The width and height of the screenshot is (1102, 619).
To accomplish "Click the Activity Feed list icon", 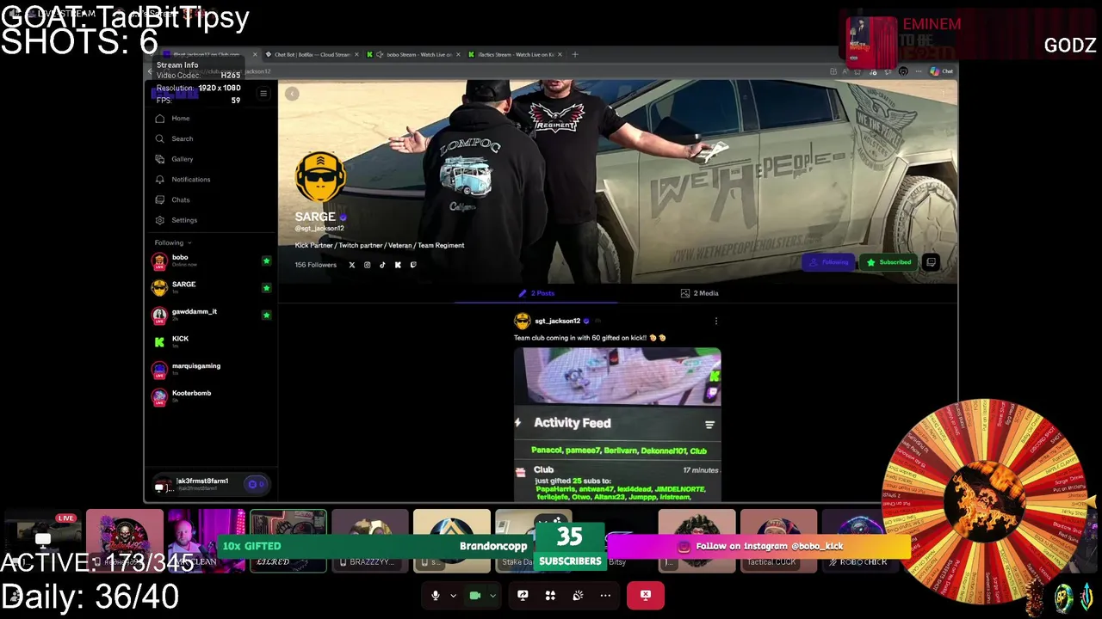I will [709, 425].
